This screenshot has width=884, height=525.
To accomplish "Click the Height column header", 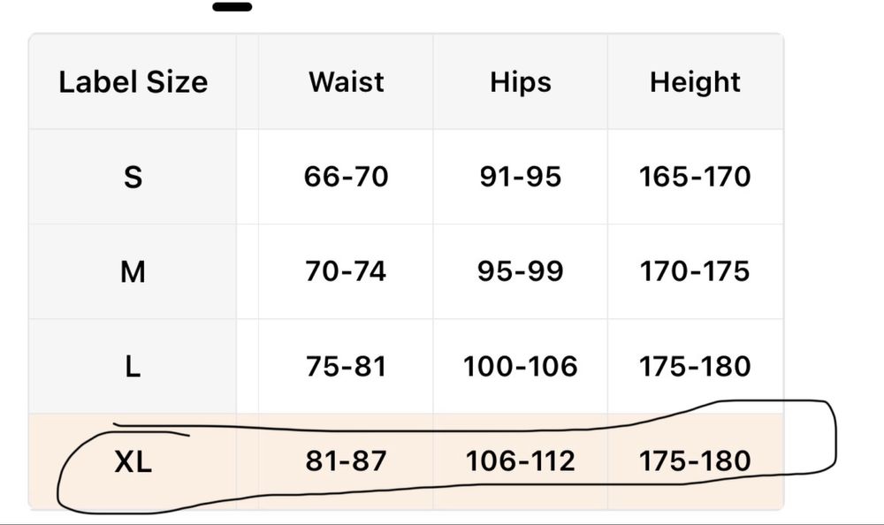I will (695, 82).
